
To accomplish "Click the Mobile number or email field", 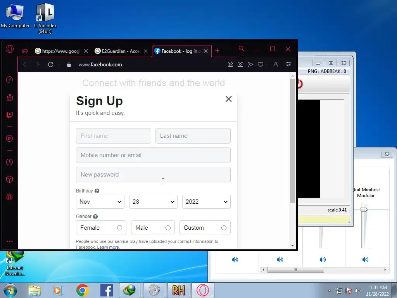I will [x=153, y=155].
